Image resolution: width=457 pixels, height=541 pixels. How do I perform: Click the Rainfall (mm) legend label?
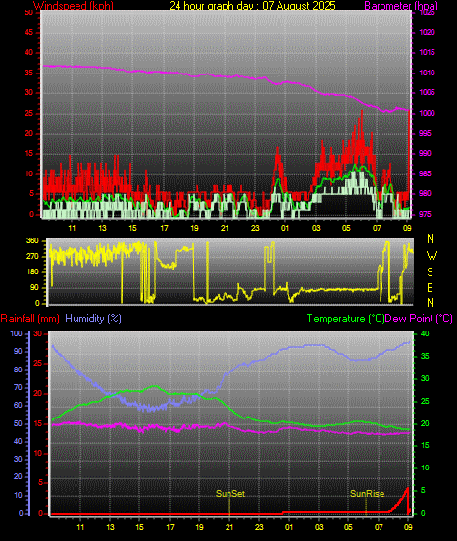point(30,319)
